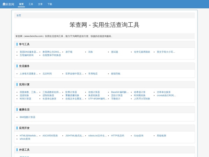This screenshot has width=209, height=157.
Task: Open the crontab执行时间 link
Action: [x=167, y=95]
